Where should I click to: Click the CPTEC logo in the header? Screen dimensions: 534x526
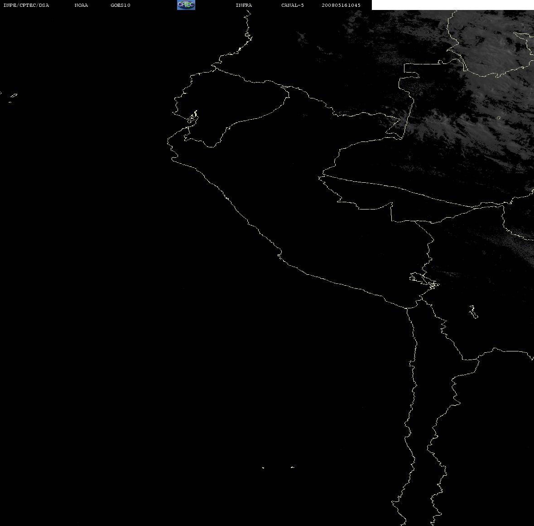(x=186, y=5)
